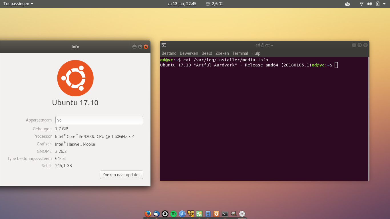Click the terminal's vertical scrollbar
The width and height of the screenshot is (390, 219).
click(x=369, y=119)
